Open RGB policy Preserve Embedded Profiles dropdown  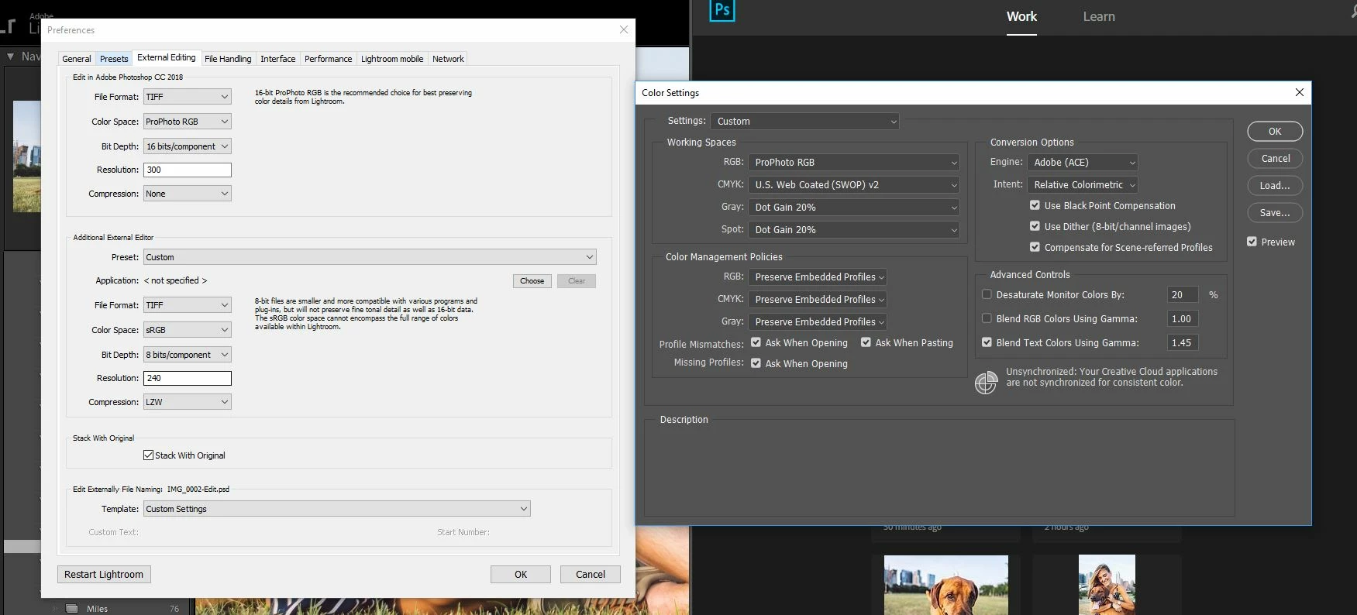(x=818, y=277)
